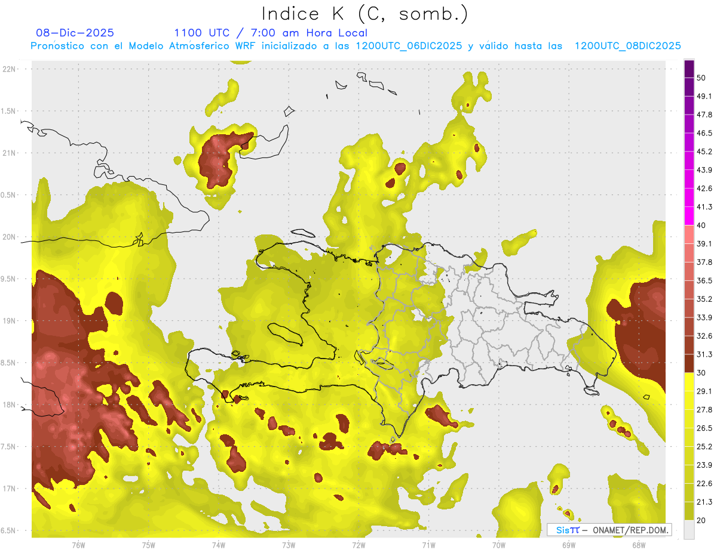Screen dimensions: 717x553
Task: Pick the light gray swatch below 20
Action: (689, 530)
